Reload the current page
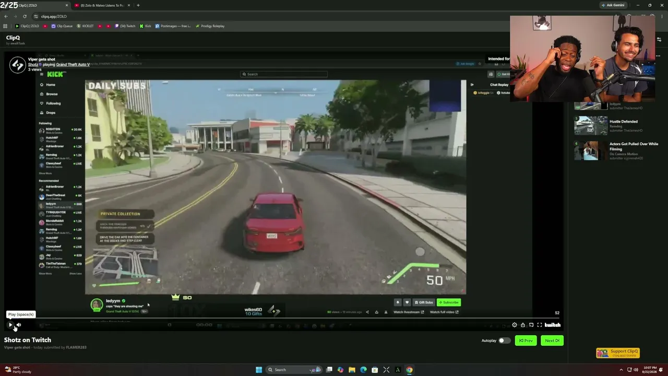 (x=25, y=16)
